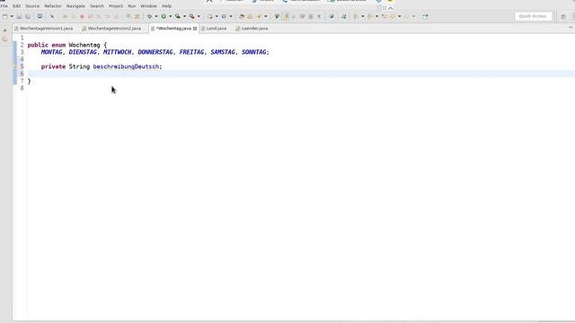Click the New file toolbar icon
The image size is (575, 323).
point(4,16)
